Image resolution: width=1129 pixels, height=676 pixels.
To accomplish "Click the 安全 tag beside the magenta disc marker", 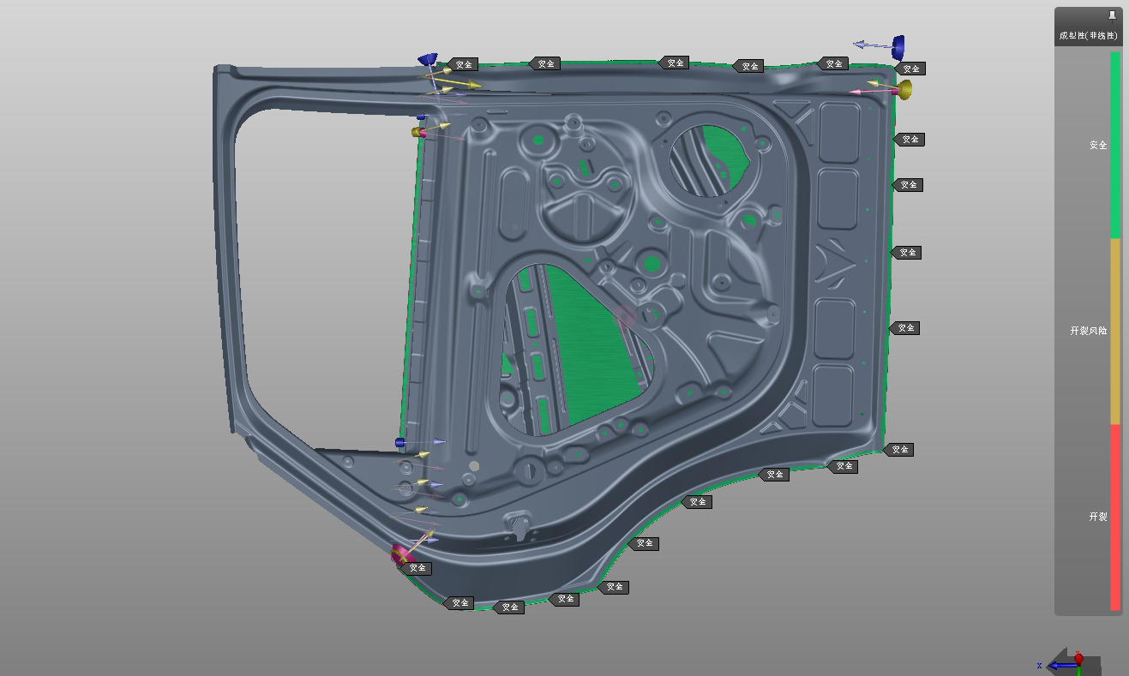I will pos(417,567).
